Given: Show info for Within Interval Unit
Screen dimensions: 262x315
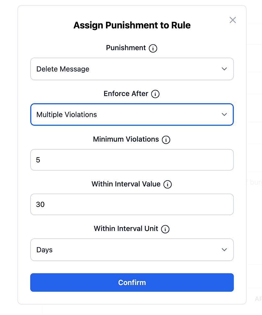Looking at the screenshot, I should (165, 229).
